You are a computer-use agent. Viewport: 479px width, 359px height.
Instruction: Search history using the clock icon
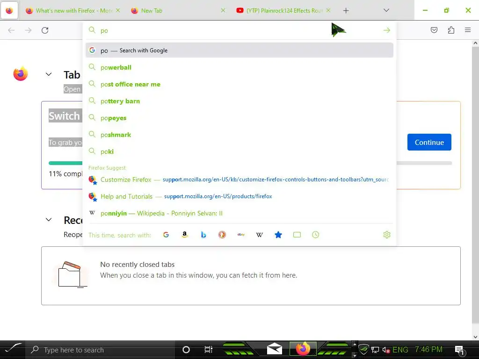point(316,235)
